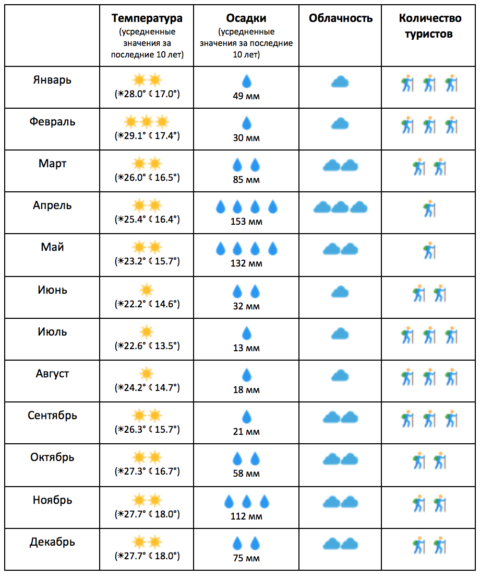
Task: Click the cloud icon in Январь row
Action: coord(340,82)
